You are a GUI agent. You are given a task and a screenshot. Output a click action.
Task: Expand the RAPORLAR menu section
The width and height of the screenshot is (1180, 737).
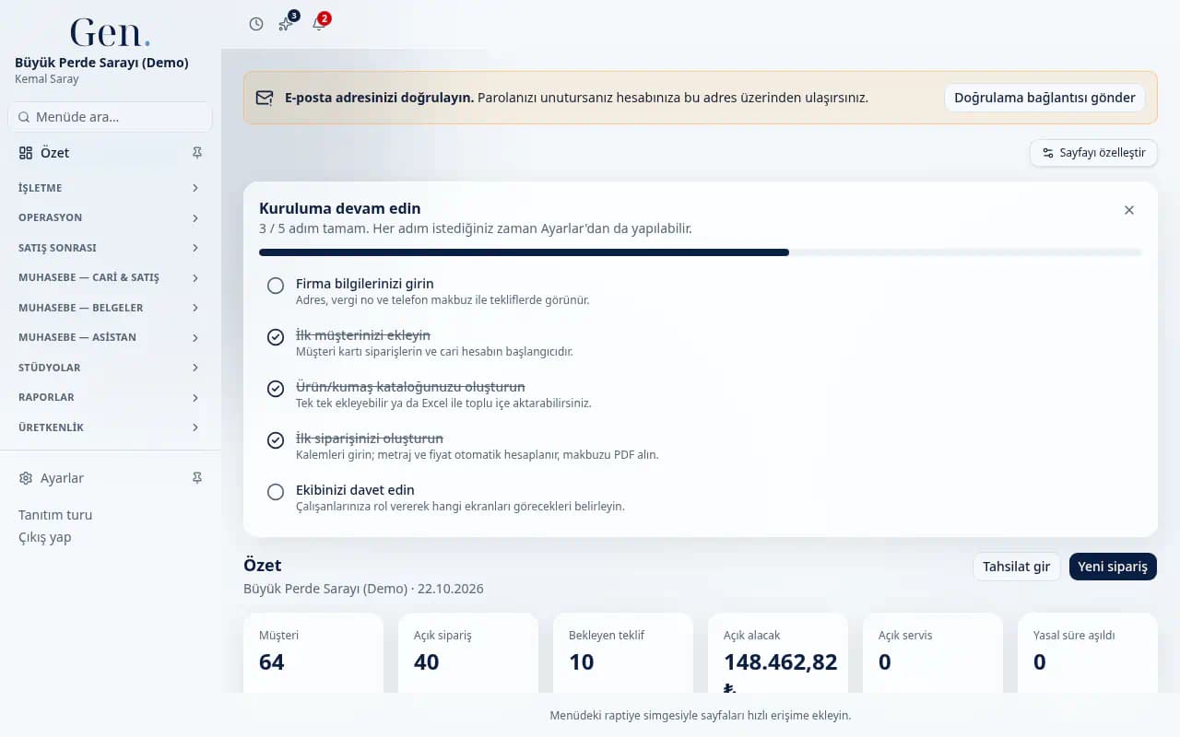pos(110,397)
